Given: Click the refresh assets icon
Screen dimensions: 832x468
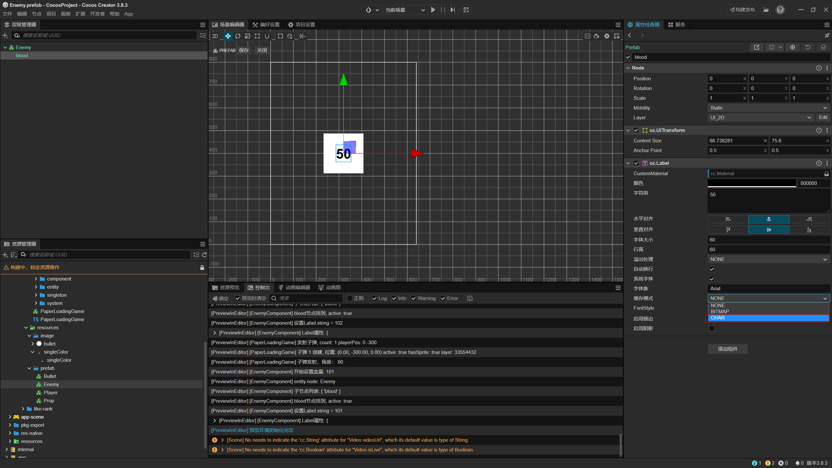Looking at the screenshot, I should 204,255.
